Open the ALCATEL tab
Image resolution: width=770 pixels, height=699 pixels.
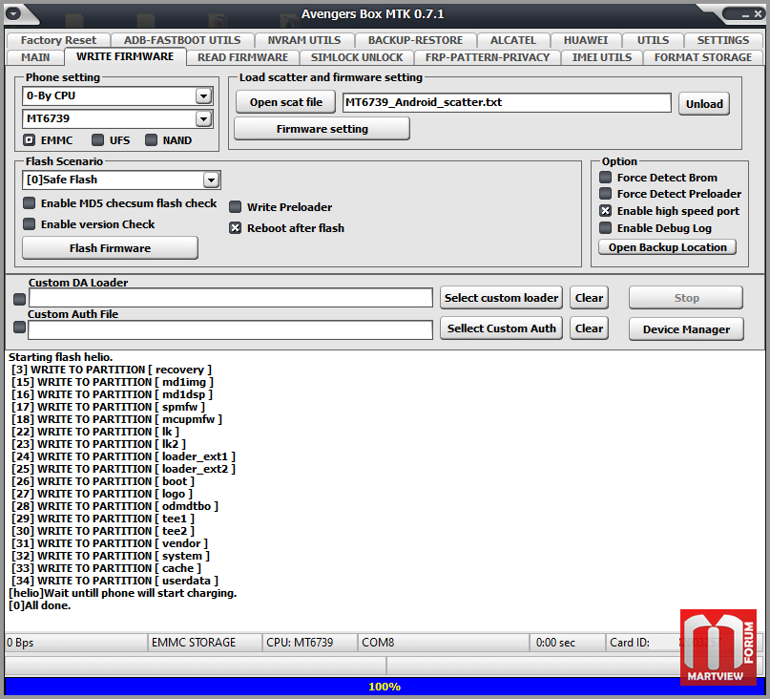pos(513,40)
